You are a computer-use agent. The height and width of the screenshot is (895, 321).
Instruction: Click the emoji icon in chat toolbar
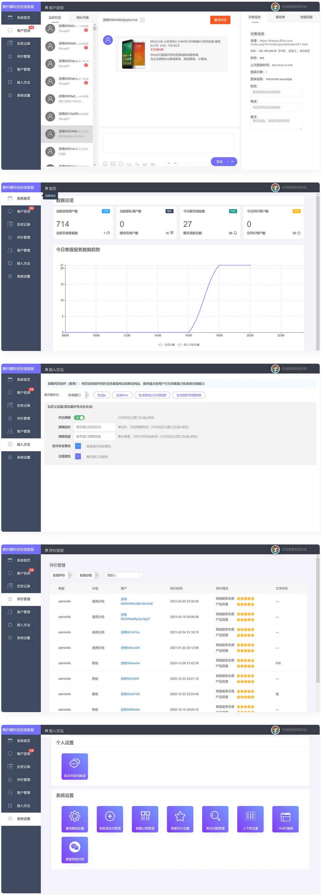coord(105,164)
